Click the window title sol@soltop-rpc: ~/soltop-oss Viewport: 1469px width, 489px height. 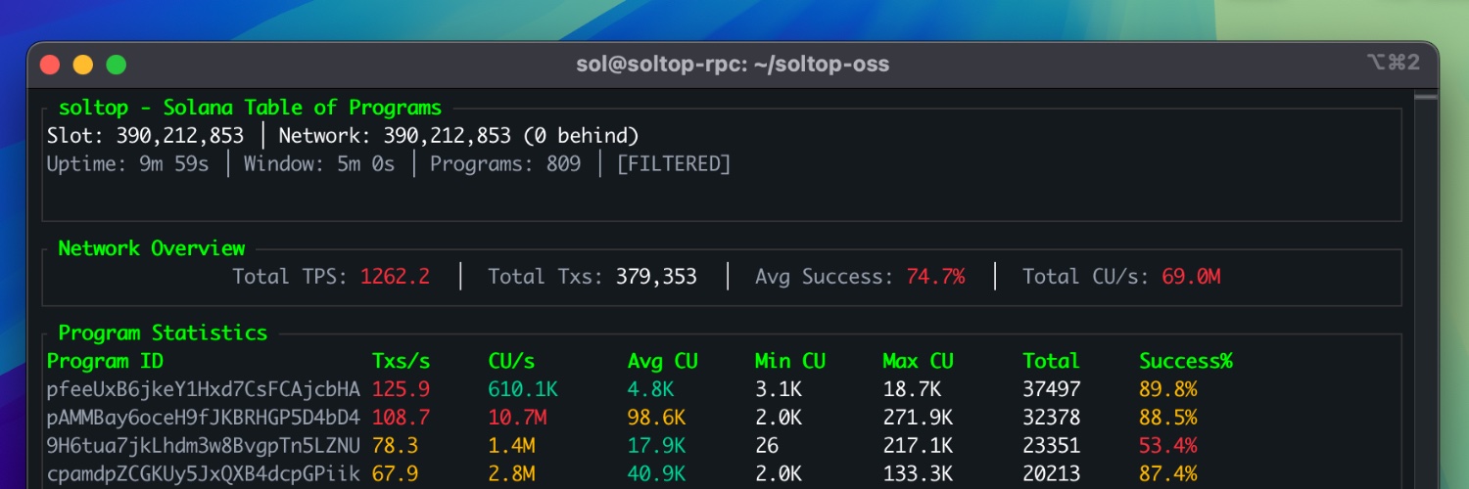point(733,65)
